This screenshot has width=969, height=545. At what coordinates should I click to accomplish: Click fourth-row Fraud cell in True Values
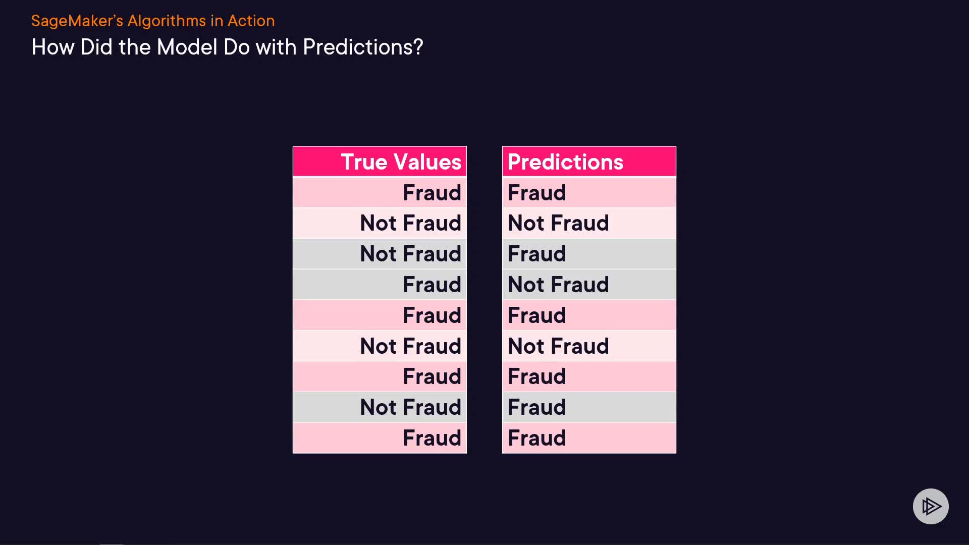click(380, 285)
